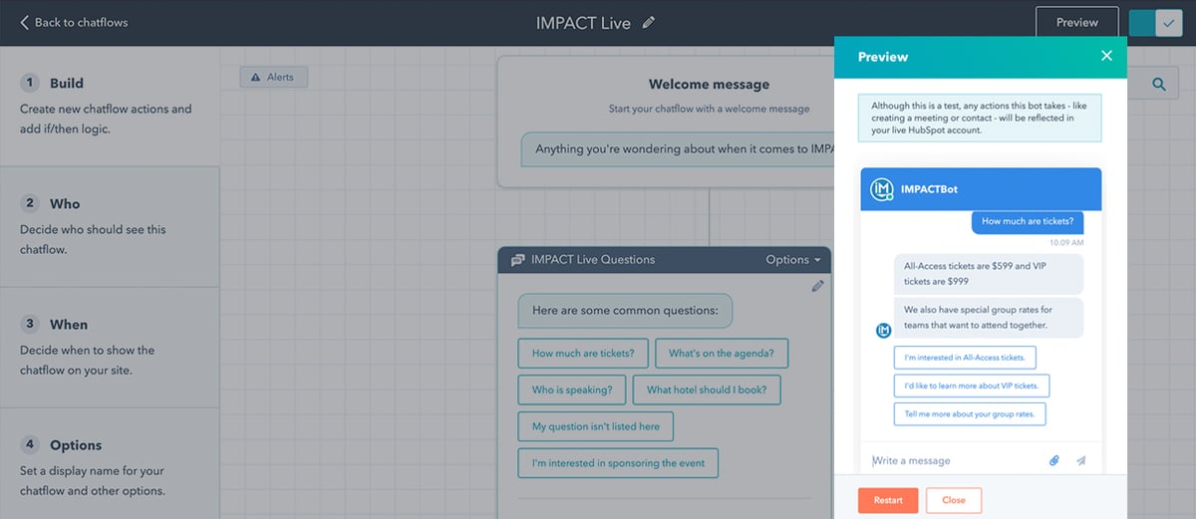Viewport: 1196px width, 519px height.
Task: Click the chat icon beside IMPACT Live Questions
Action: coord(517,260)
